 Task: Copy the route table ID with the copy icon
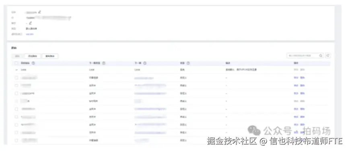[70, 18]
